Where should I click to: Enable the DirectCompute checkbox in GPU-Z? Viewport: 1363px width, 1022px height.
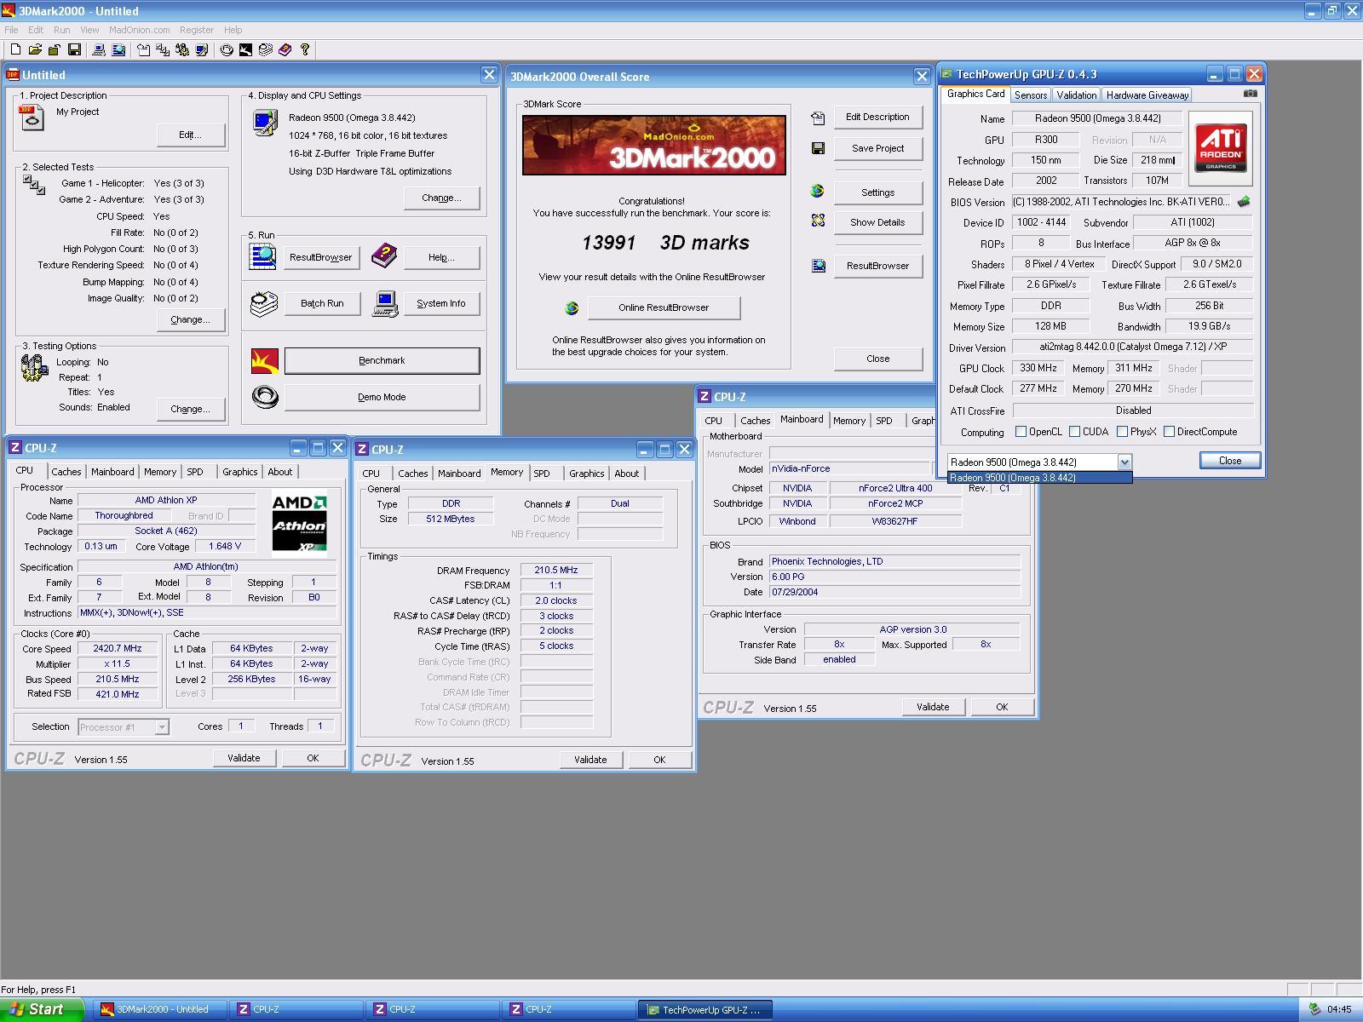point(1170,432)
